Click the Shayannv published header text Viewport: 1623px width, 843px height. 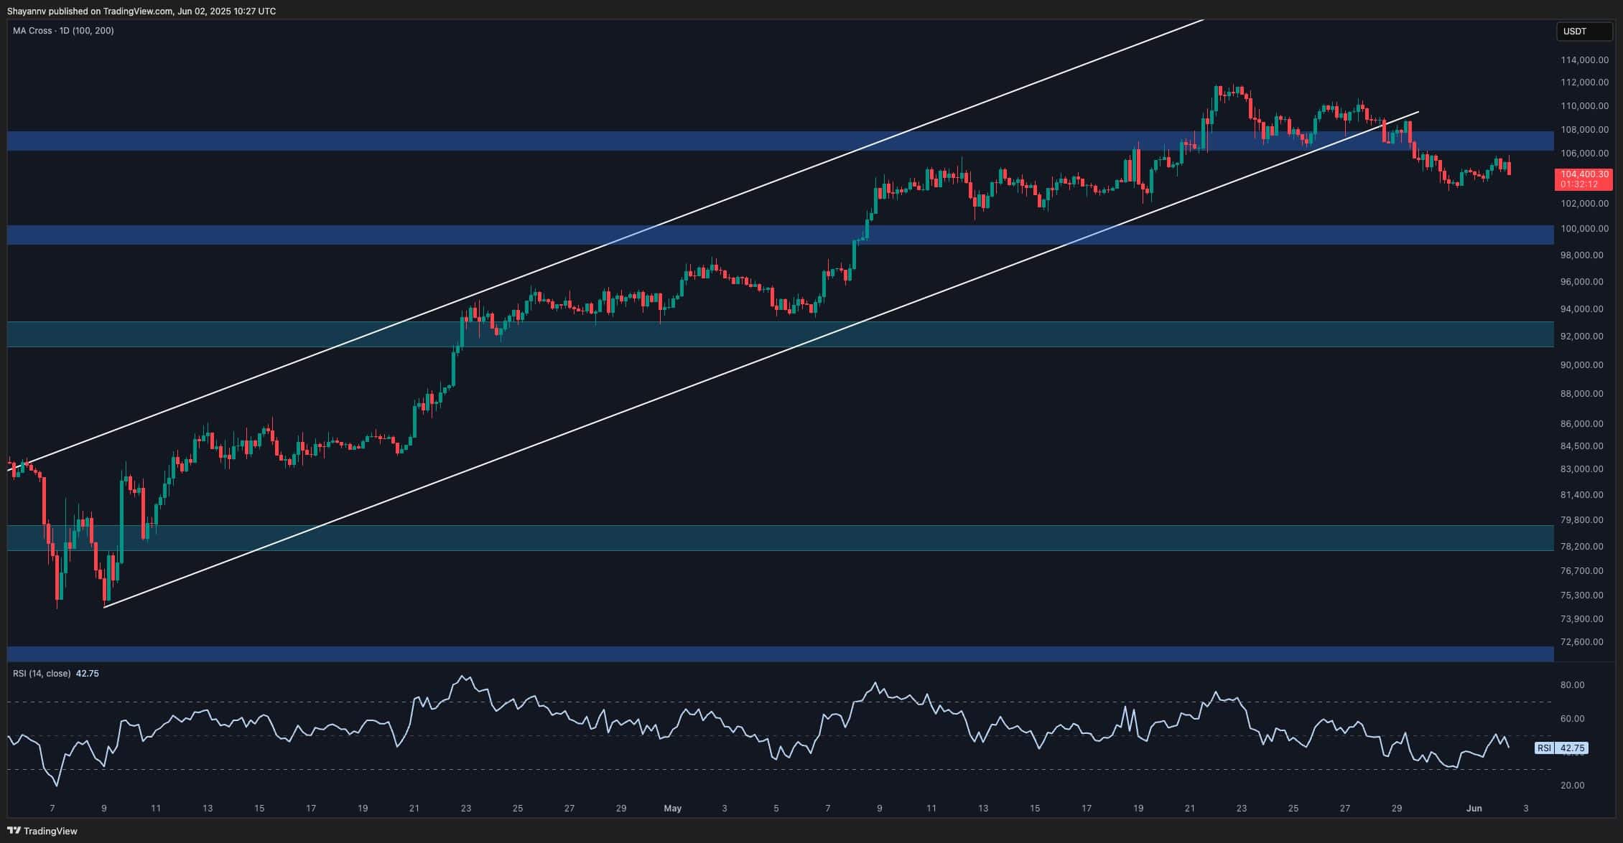[x=141, y=11]
